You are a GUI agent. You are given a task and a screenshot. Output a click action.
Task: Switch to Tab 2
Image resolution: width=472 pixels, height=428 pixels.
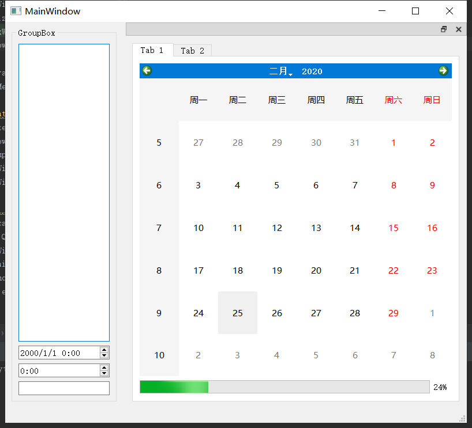pyautogui.click(x=192, y=50)
